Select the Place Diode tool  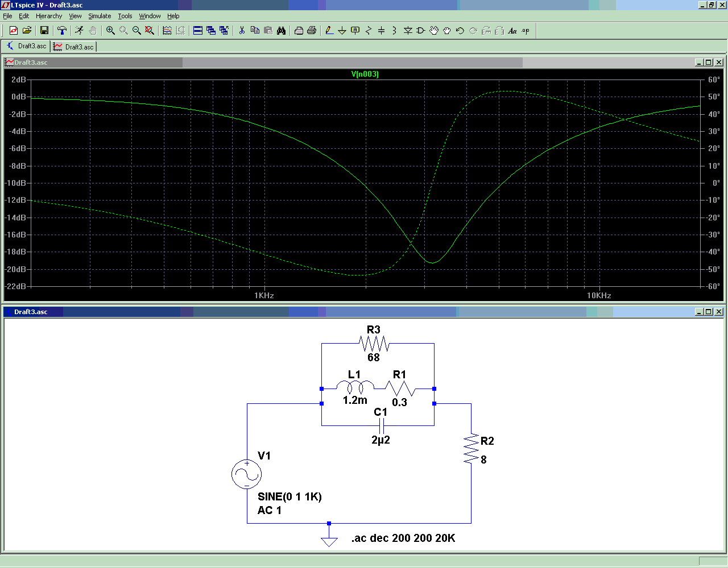coord(408,31)
